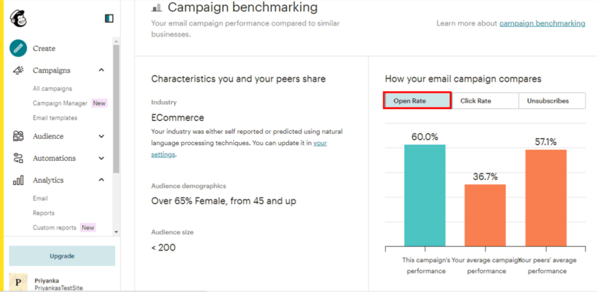Click the Mailchimp Freddie logo

click(18, 18)
